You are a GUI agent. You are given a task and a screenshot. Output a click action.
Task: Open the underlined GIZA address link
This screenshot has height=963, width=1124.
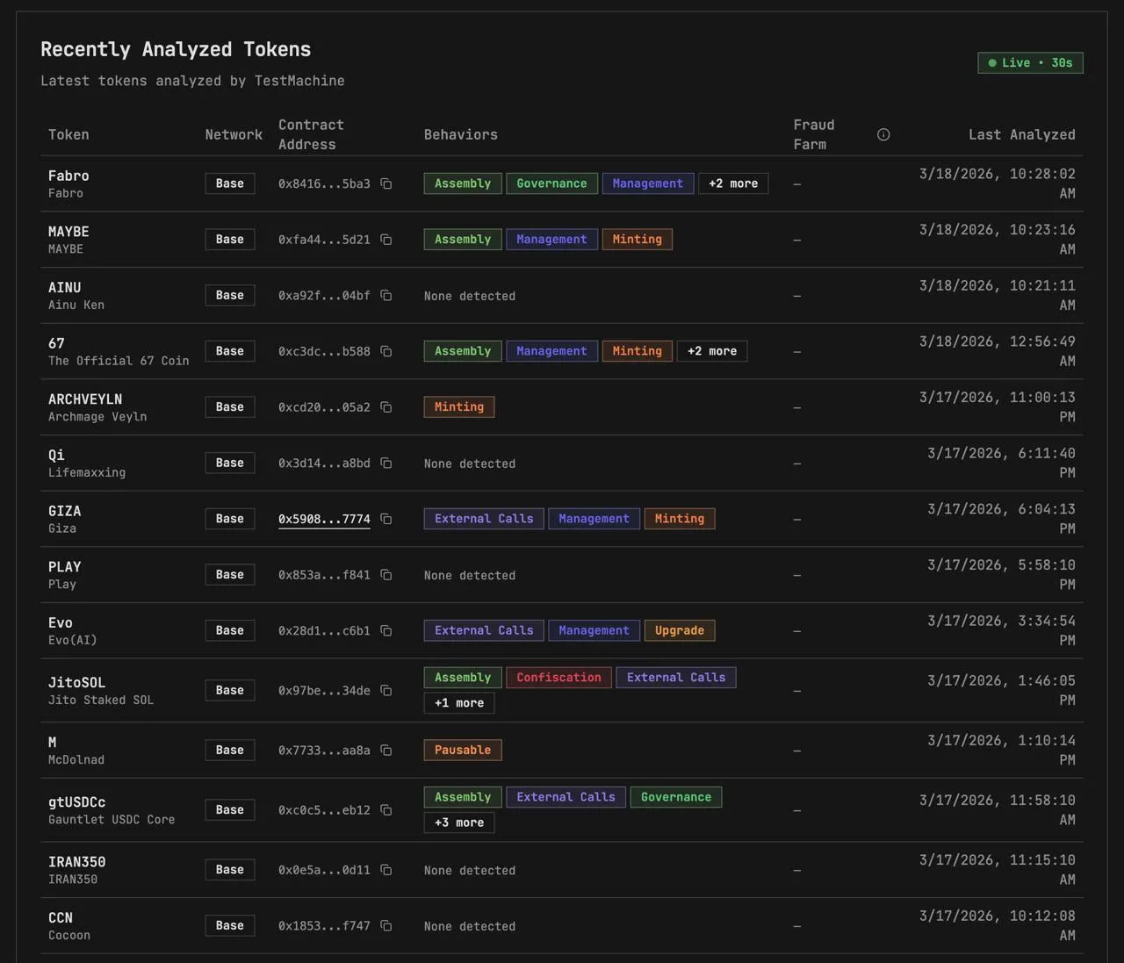pos(324,519)
